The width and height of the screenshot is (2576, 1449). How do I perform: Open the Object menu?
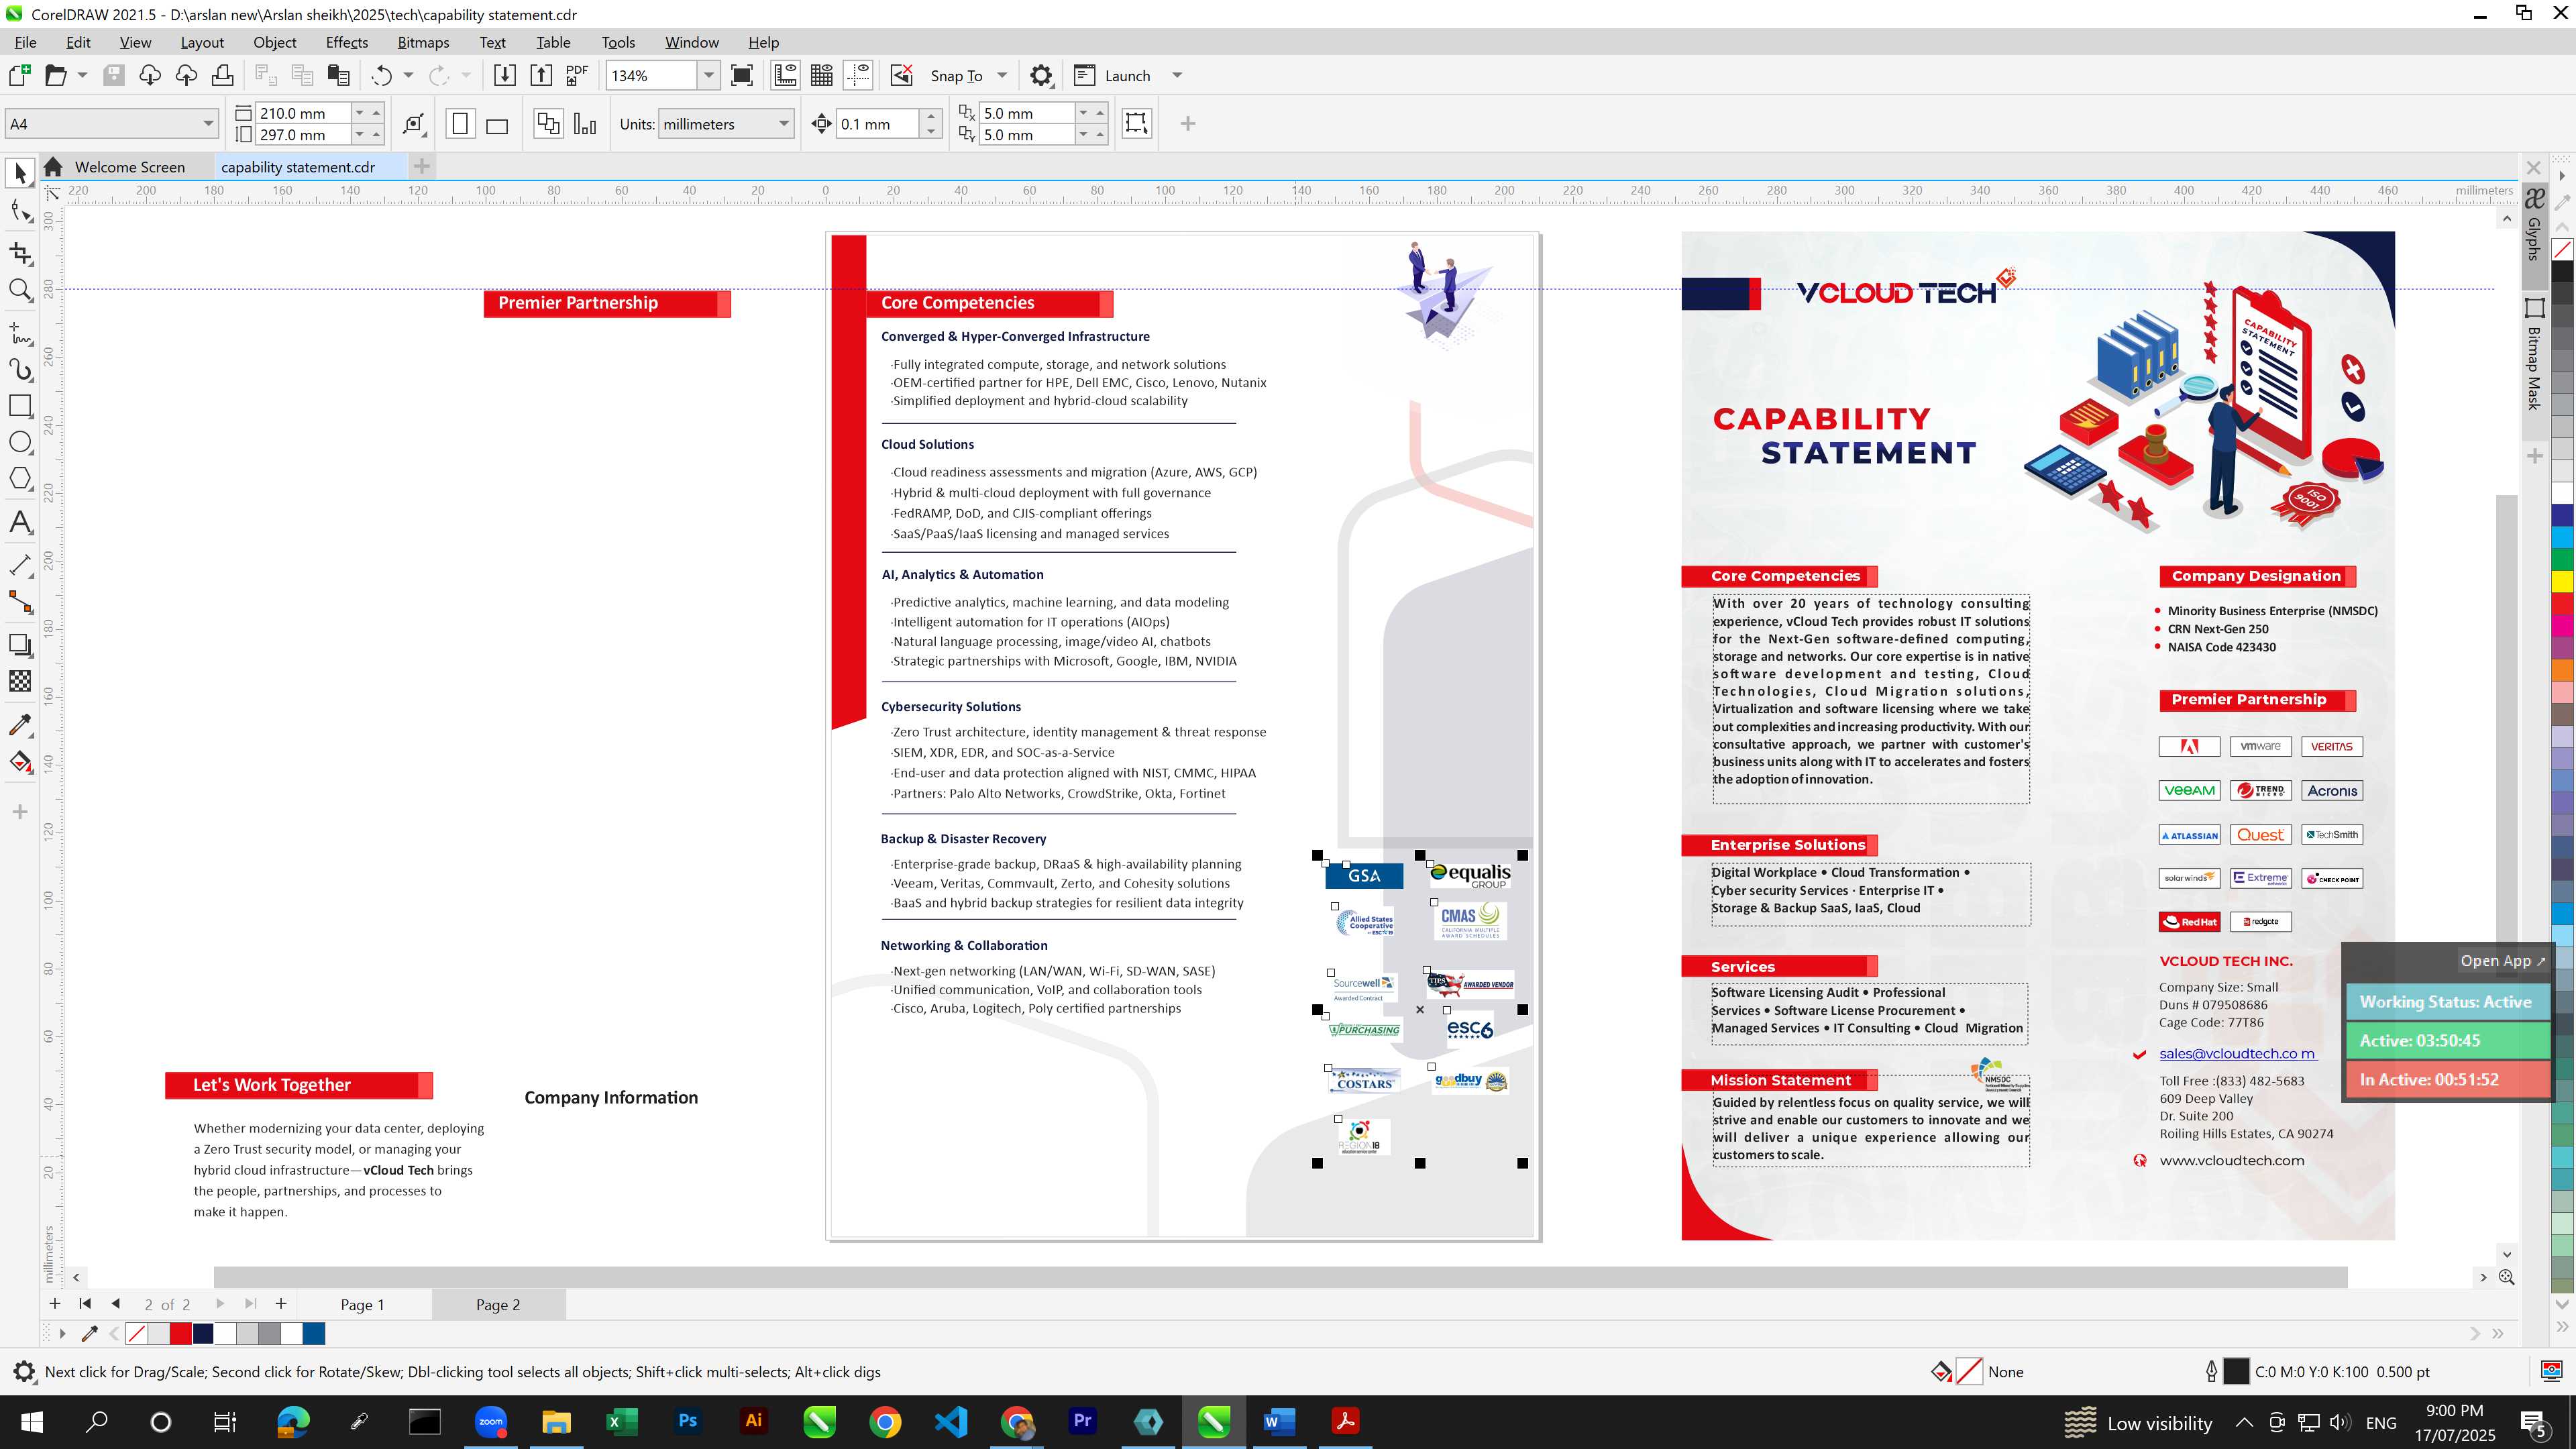tap(274, 42)
